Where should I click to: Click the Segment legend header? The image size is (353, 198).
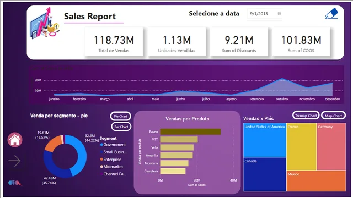point(108,138)
